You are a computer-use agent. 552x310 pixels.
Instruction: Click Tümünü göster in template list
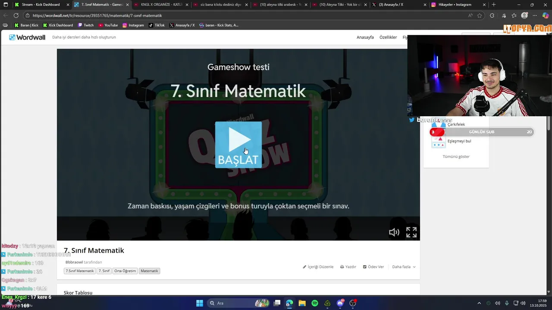point(456,157)
